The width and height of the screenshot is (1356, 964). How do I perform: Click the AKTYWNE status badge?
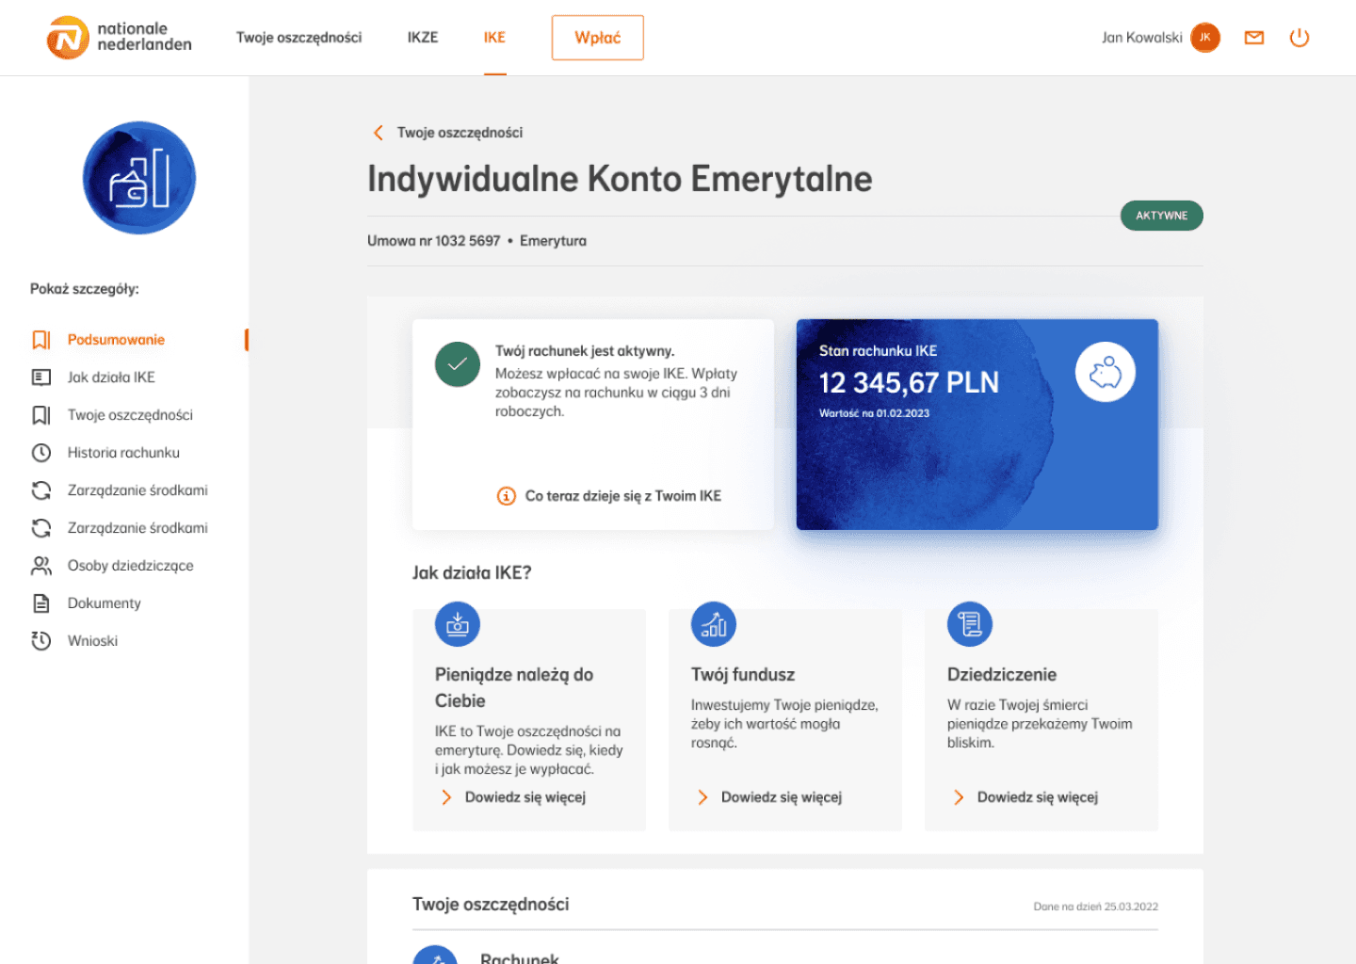tap(1162, 216)
